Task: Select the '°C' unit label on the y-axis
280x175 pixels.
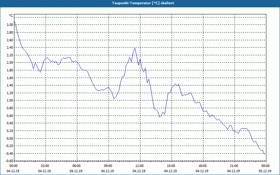Action: click(x=11, y=16)
